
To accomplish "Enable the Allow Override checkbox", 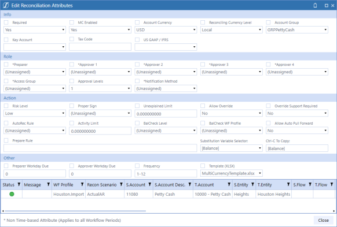I will pyautogui.click(x=203, y=106).
